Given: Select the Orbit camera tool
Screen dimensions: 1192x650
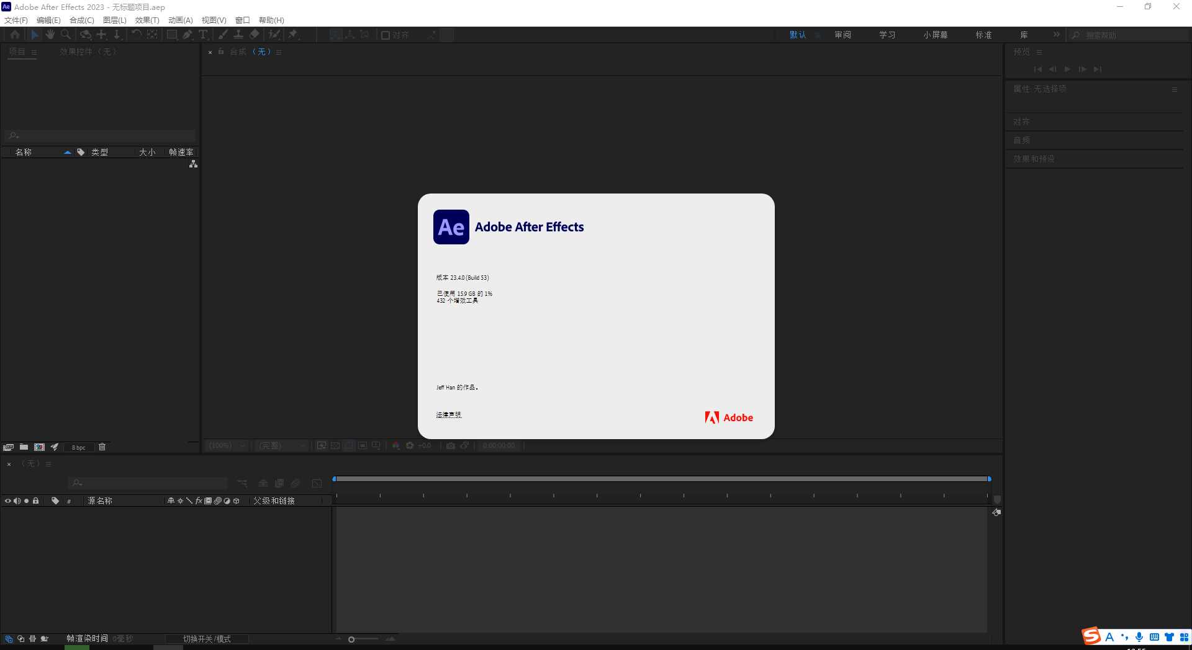Looking at the screenshot, I should [x=86, y=35].
